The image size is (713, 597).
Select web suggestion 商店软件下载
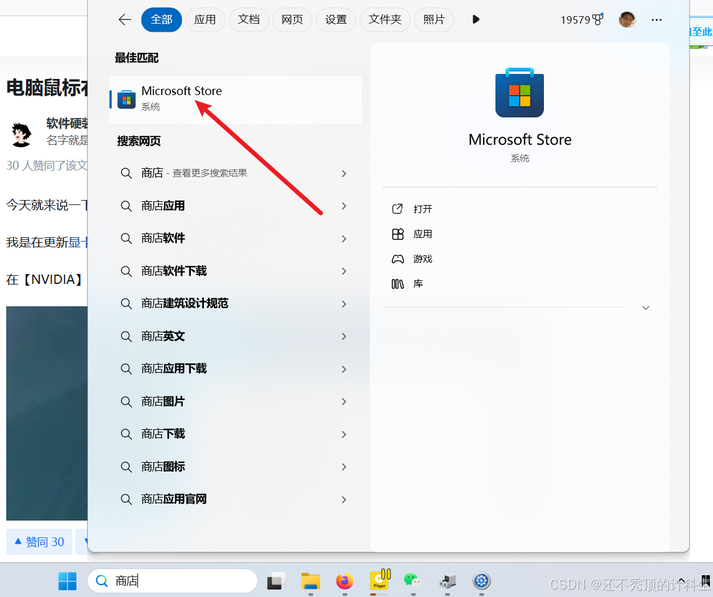(x=236, y=271)
